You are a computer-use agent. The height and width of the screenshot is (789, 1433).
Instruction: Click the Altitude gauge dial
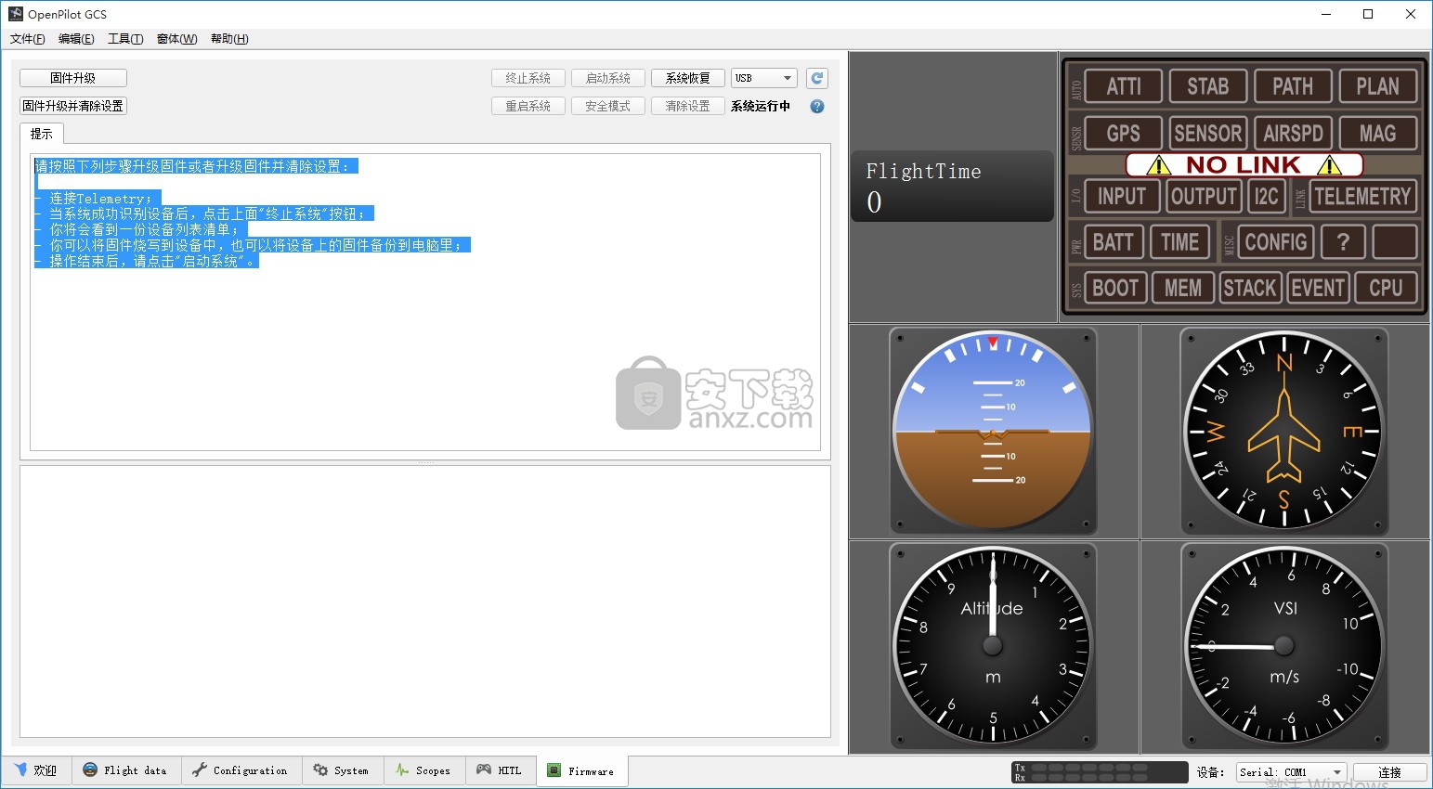coord(993,646)
